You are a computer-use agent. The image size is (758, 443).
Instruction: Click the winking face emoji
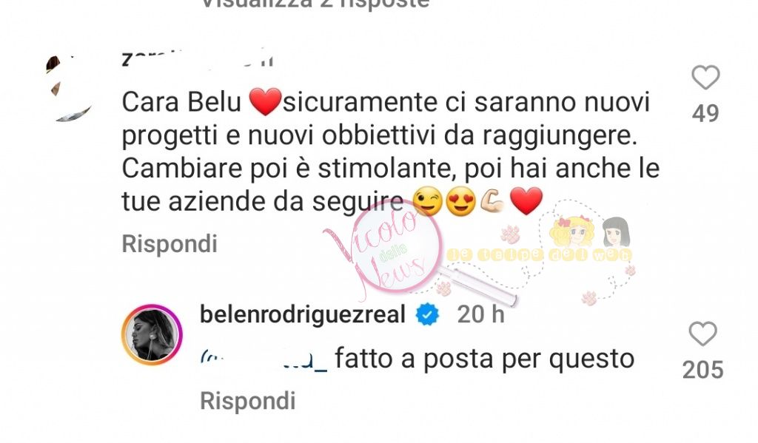tap(428, 201)
